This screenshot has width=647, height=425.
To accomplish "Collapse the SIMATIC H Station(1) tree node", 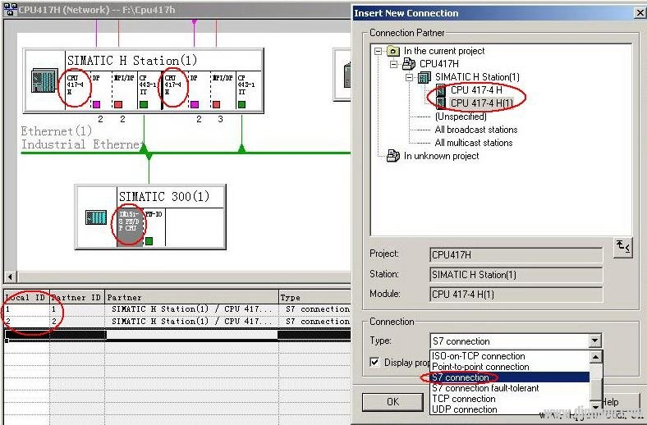I will (409, 77).
